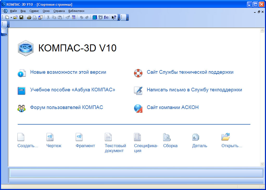Viewport: 266px width, 190px height.
Task: Click the Save floppy disk icon
Action: tap(21, 17)
